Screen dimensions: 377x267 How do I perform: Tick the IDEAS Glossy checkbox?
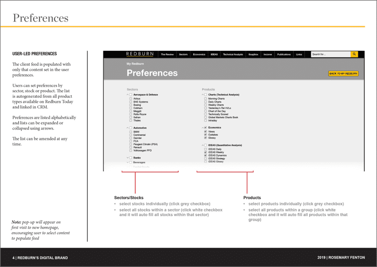coord(205,162)
